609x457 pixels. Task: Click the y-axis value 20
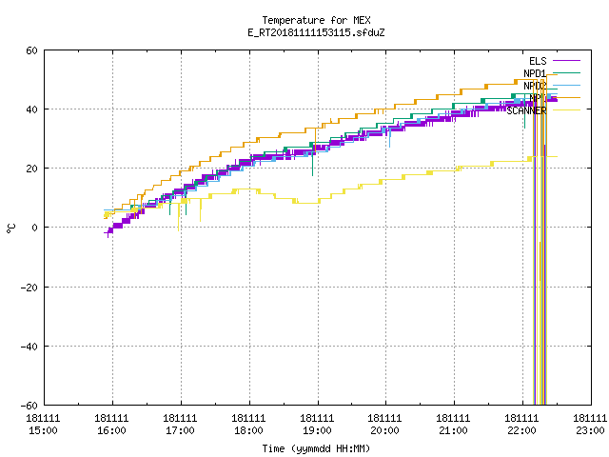(31, 169)
